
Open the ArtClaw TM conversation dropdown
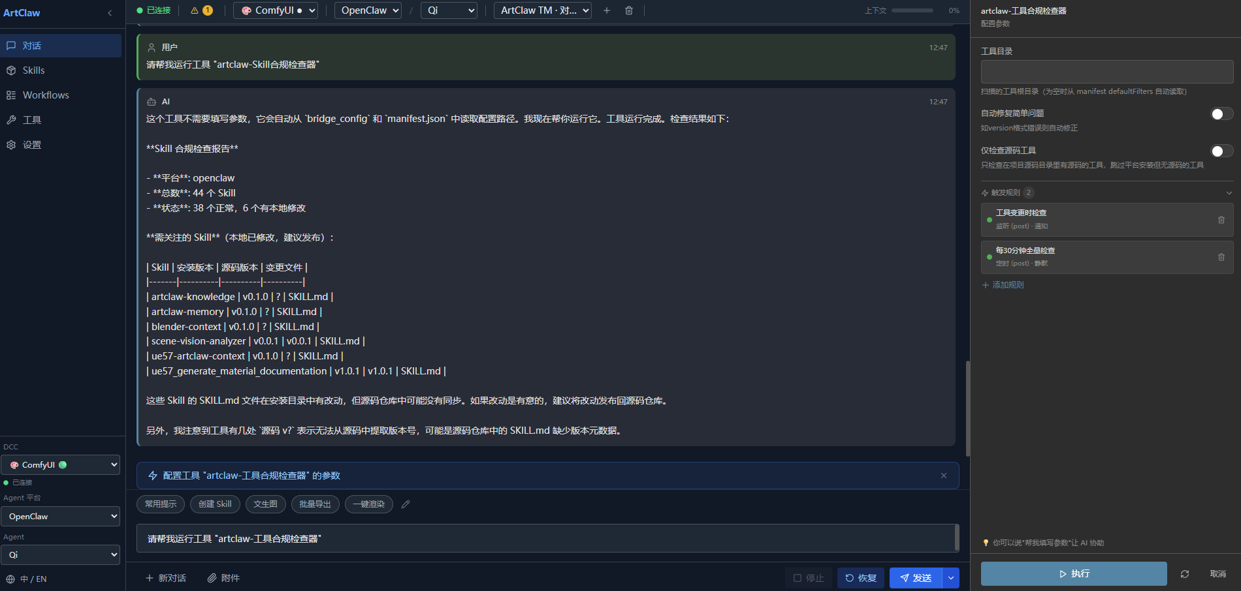tap(543, 10)
